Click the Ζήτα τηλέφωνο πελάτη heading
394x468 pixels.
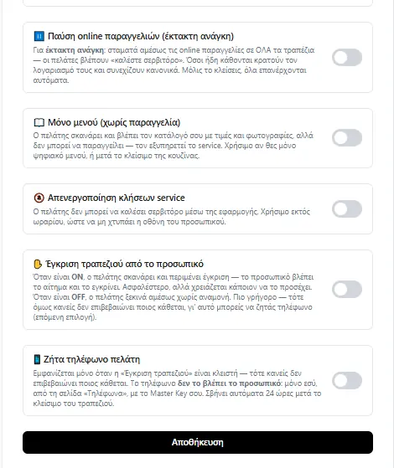[x=91, y=359]
